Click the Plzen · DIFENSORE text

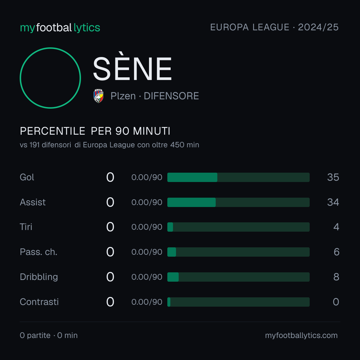(x=155, y=96)
